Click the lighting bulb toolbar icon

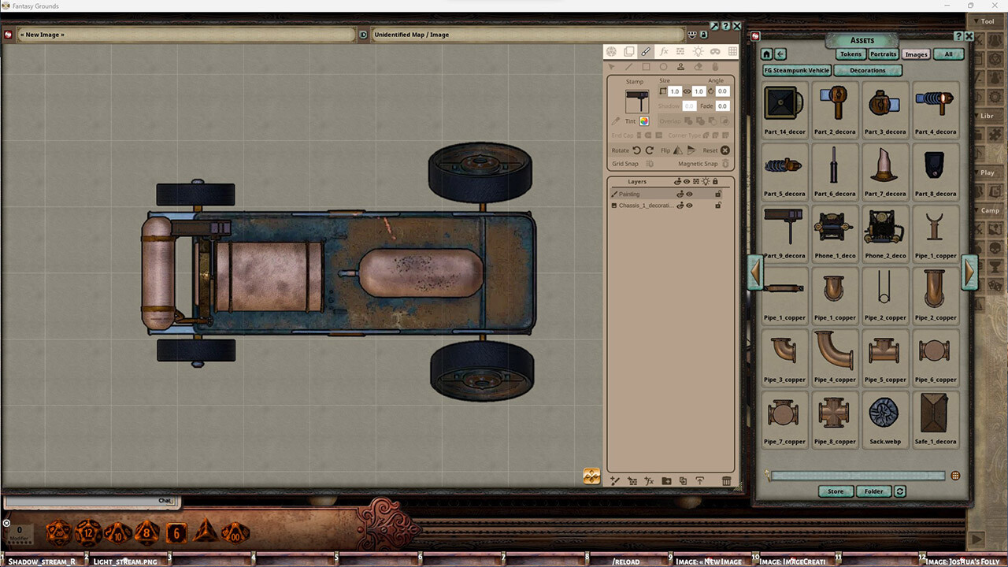pyautogui.click(x=698, y=52)
